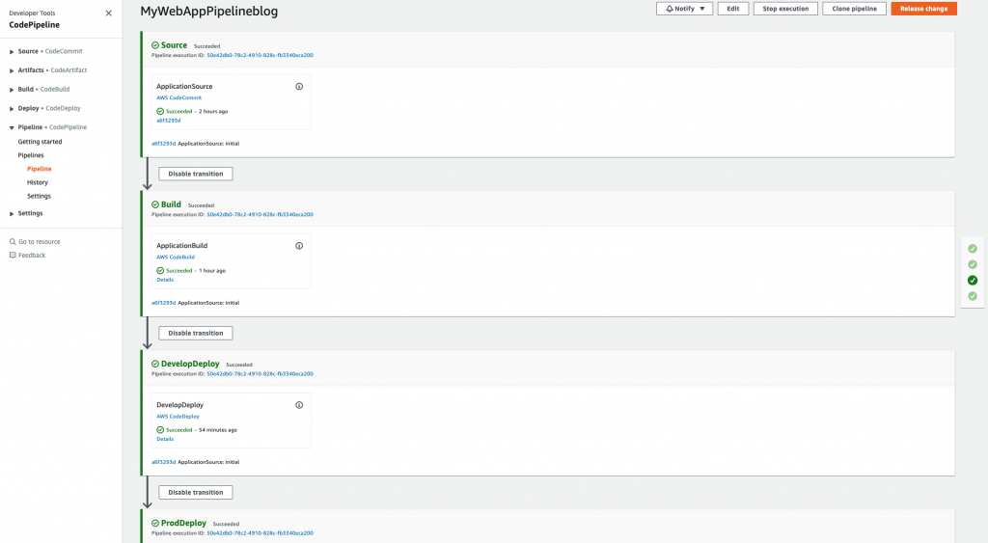Click the Go to resource search icon
The image size is (988, 543).
[13, 242]
